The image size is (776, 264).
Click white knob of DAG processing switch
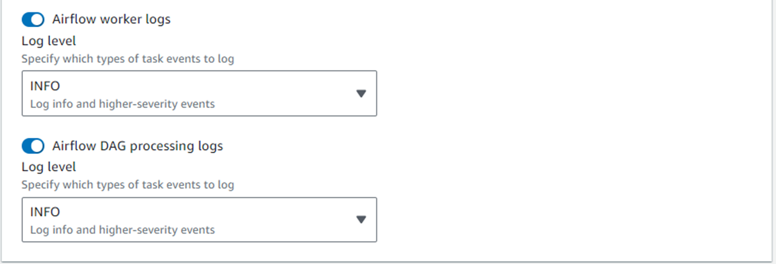[37, 146]
